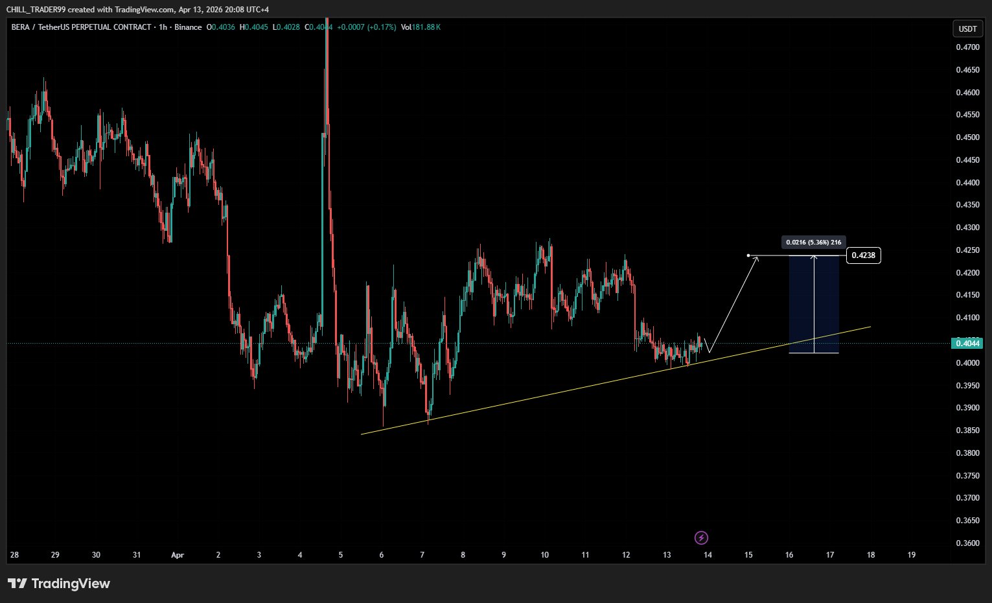The height and width of the screenshot is (603, 992).
Task: Click the date label 29 on time axis
Action: 55,555
